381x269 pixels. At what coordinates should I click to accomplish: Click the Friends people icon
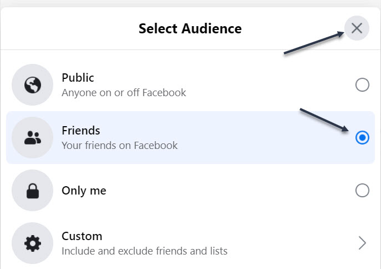(33, 138)
